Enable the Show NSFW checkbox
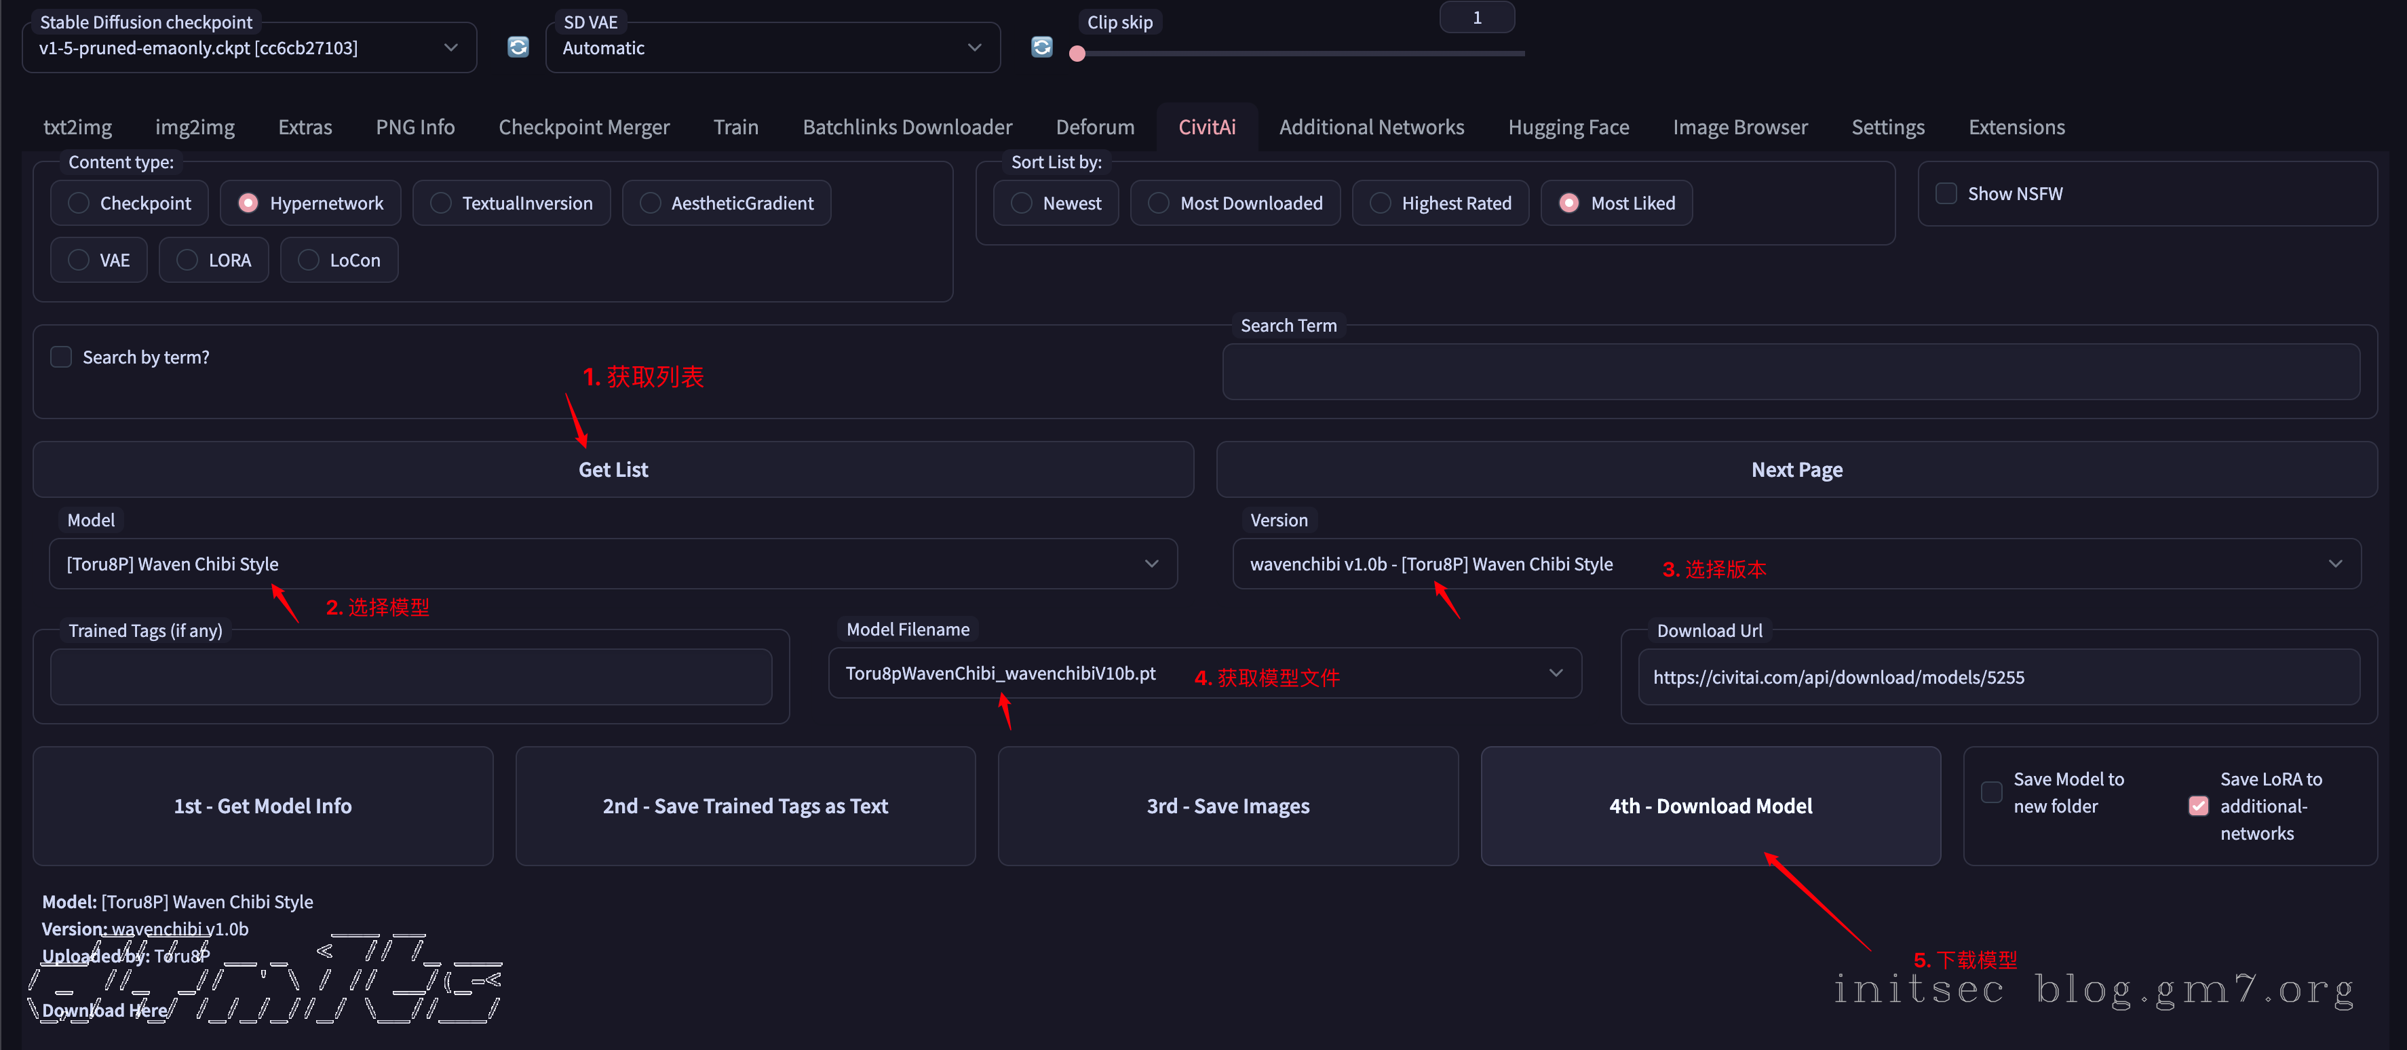The height and width of the screenshot is (1050, 2407). (x=1946, y=193)
